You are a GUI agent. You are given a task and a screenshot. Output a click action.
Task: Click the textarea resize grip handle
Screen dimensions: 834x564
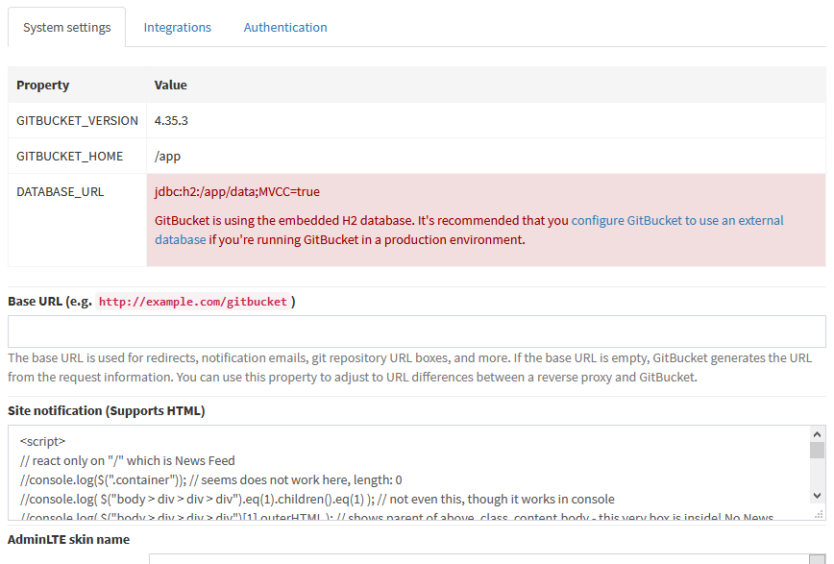click(x=819, y=514)
